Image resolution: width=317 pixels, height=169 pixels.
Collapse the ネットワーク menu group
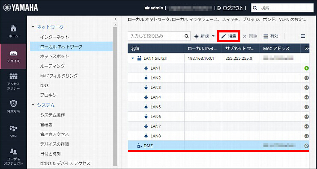point(33,27)
